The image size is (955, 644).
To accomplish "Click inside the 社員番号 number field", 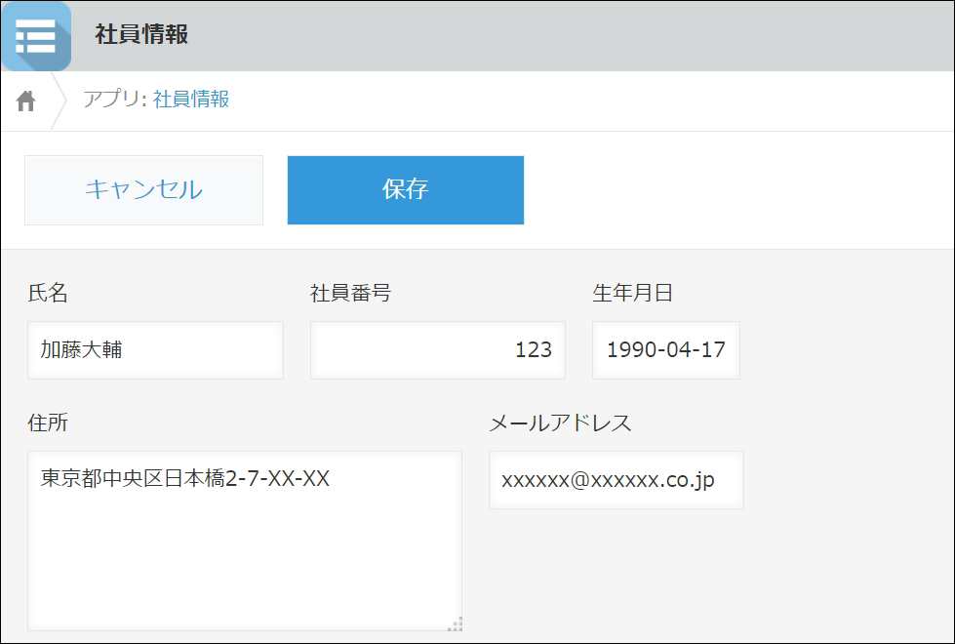I will click(x=437, y=349).
